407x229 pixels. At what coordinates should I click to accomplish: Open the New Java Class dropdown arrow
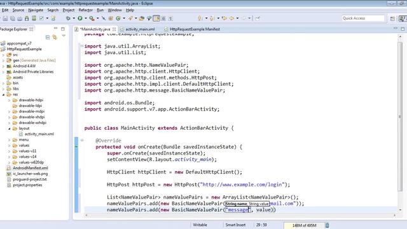coord(124,18)
